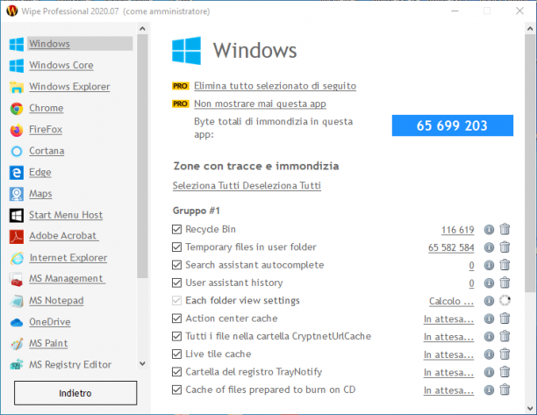The image size is (537, 415).
Task: Click the Internet Explorer icon
Action: click(x=17, y=258)
